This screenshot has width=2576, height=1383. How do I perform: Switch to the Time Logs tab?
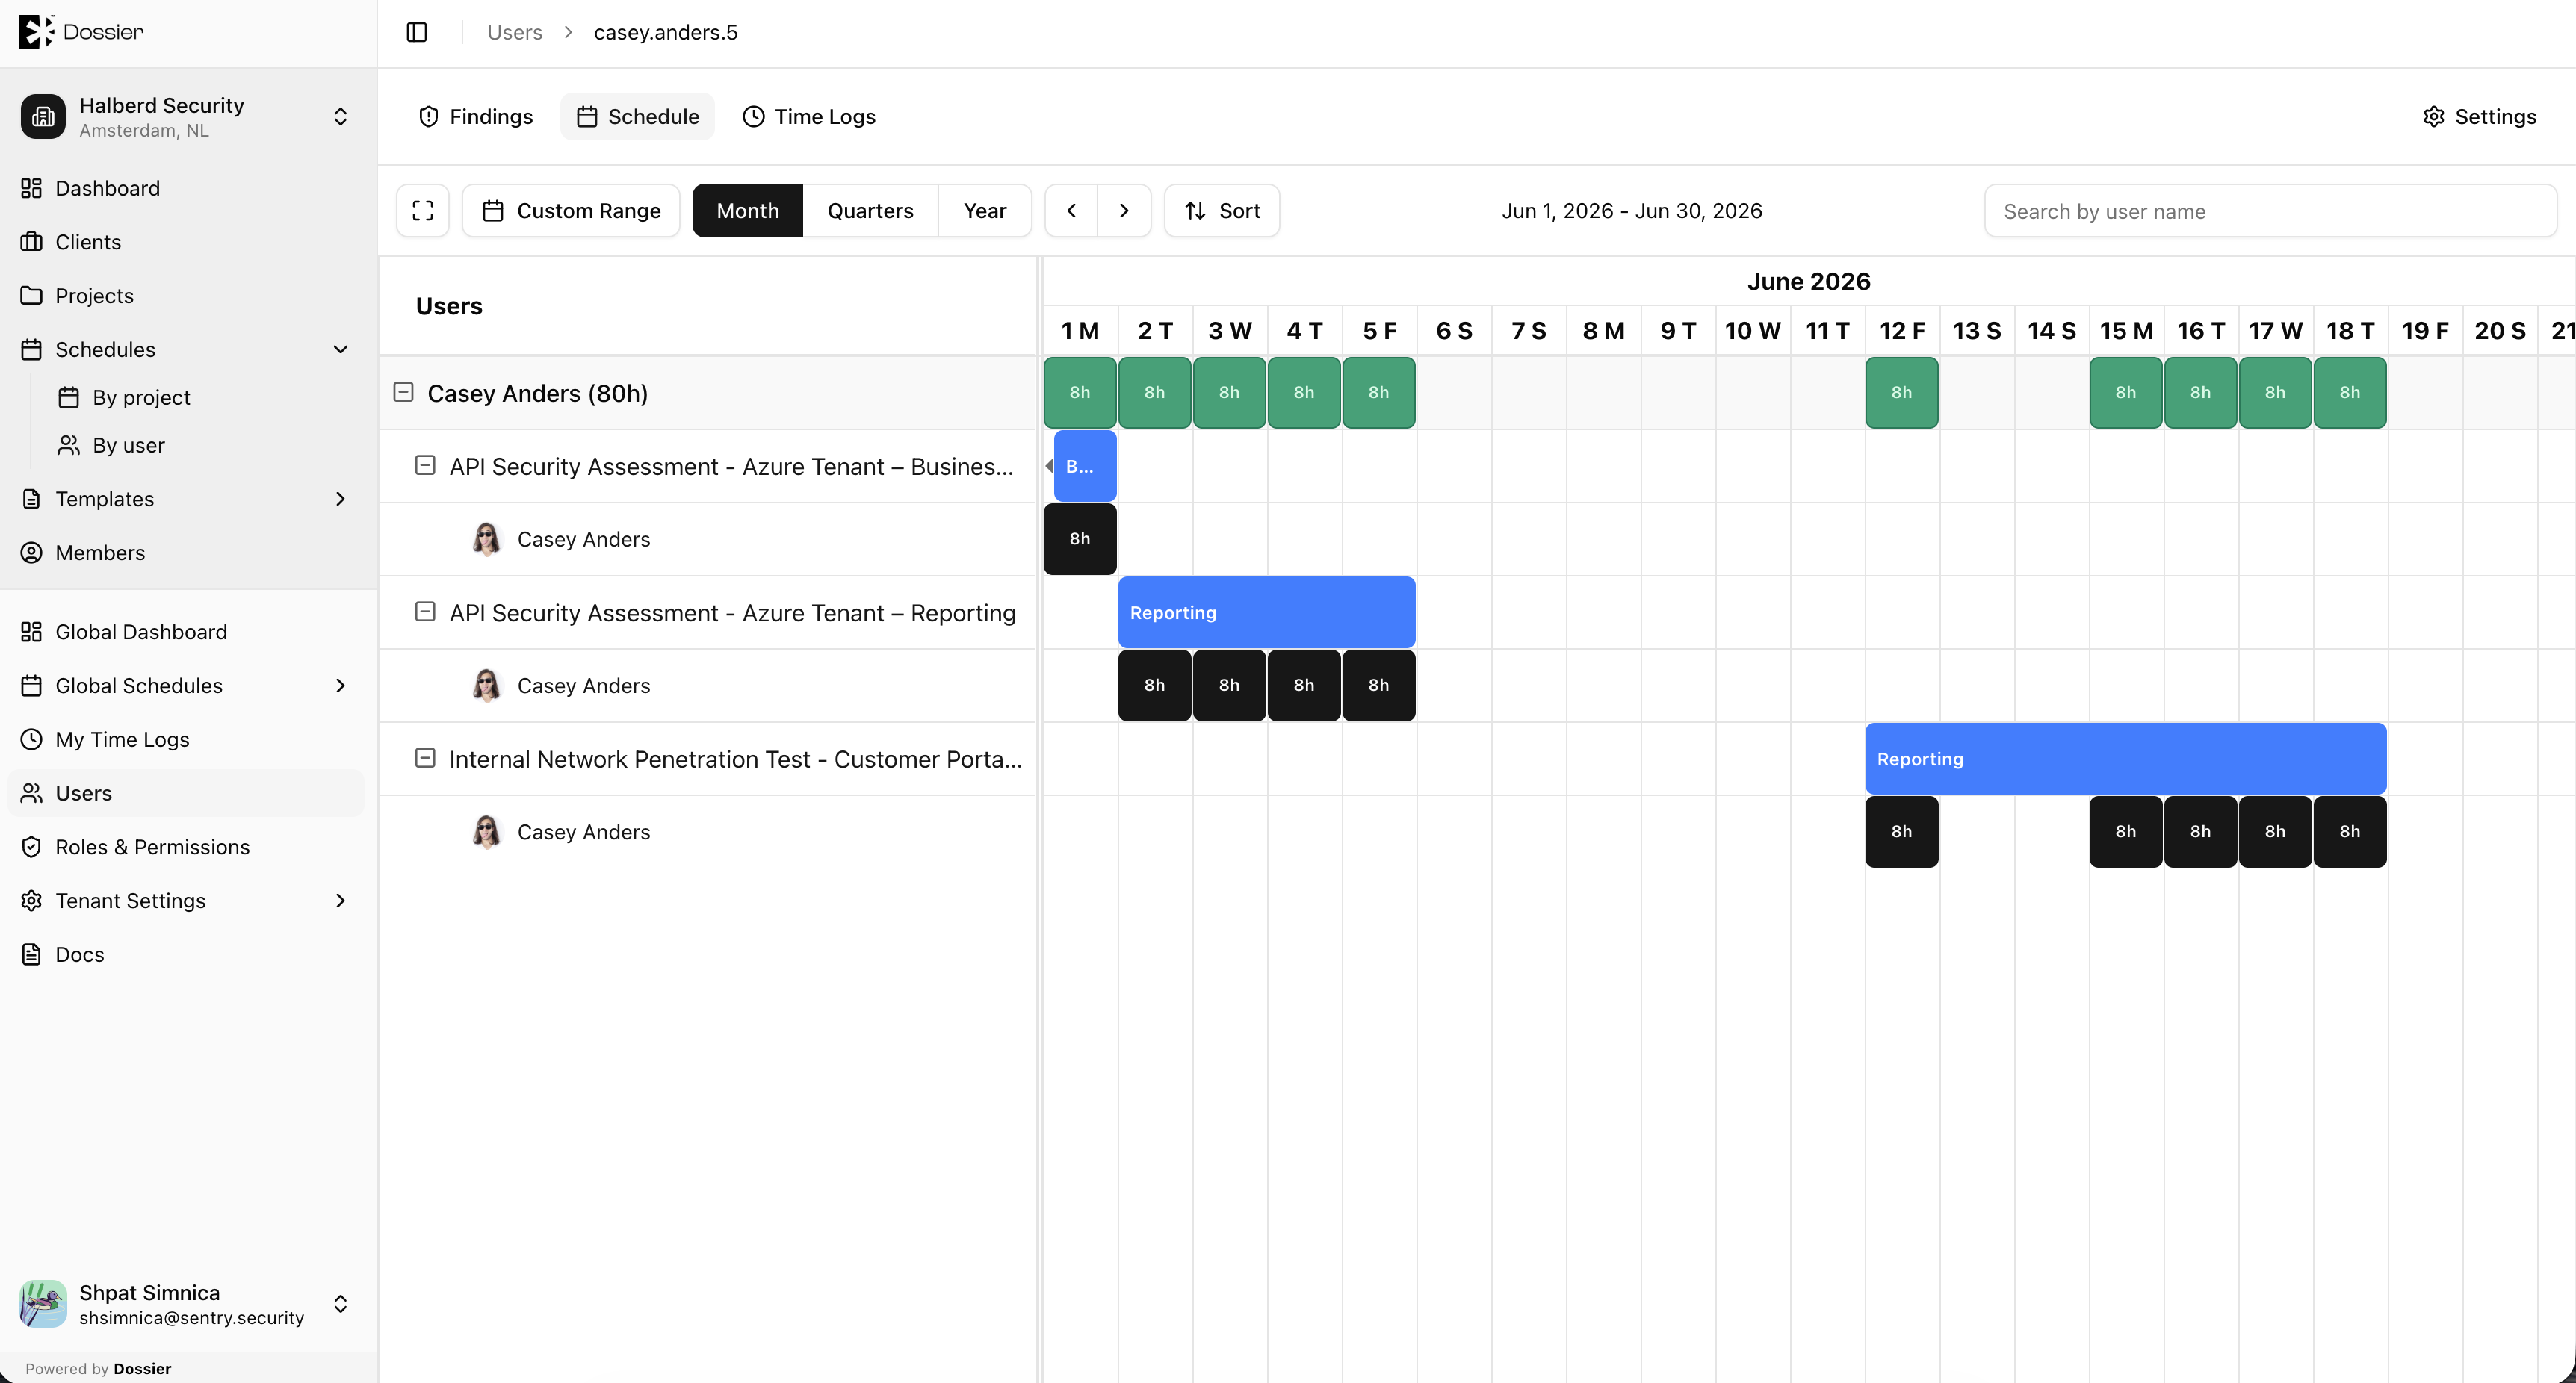point(809,117)
